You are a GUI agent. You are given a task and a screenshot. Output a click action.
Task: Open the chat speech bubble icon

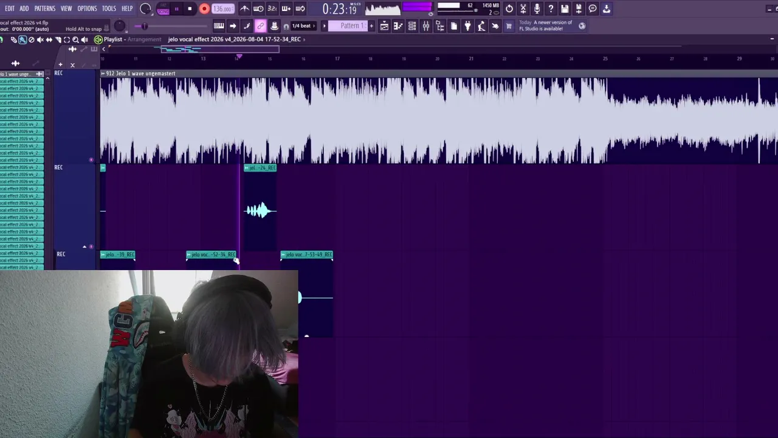[593, 9]
